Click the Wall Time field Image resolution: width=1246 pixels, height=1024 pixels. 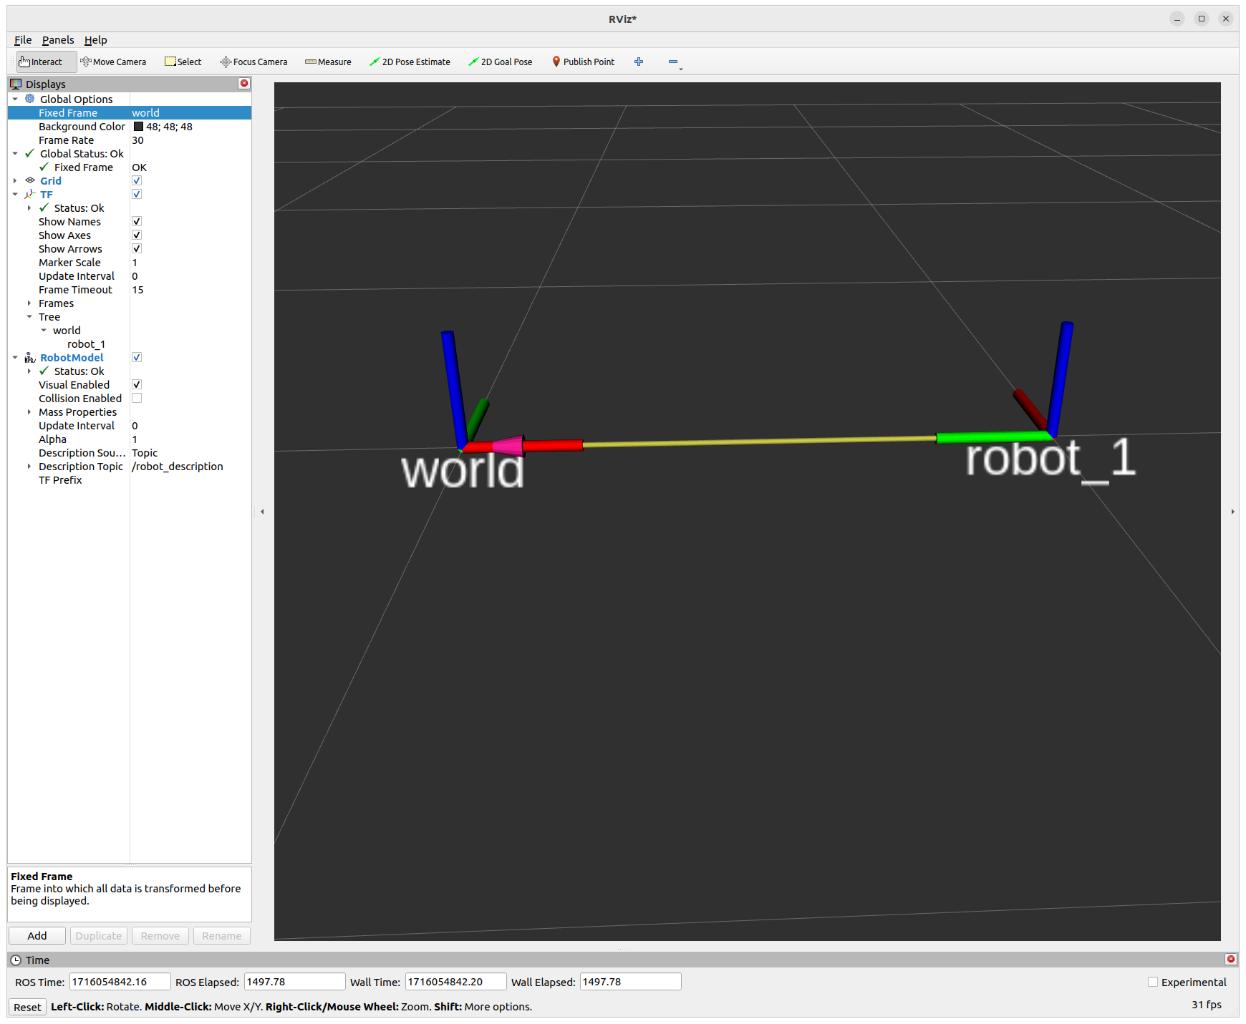point(455,982)
